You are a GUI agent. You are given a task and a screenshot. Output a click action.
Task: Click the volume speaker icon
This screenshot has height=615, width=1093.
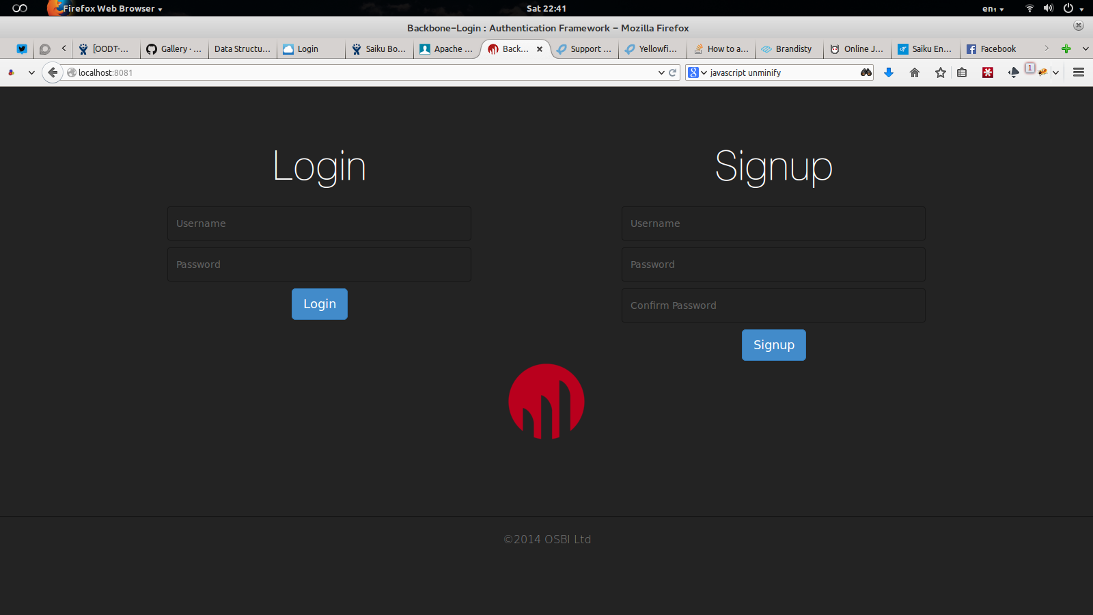tap(1049, 8)
